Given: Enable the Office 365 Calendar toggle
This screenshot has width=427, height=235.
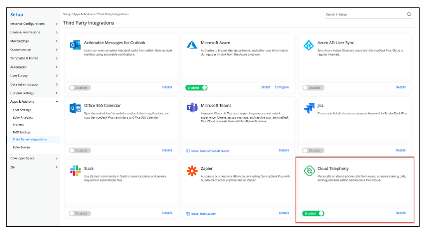Looking at the screenshot, I should pos(79,150).
